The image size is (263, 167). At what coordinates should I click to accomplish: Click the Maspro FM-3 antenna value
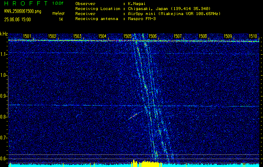pos(142,19)
